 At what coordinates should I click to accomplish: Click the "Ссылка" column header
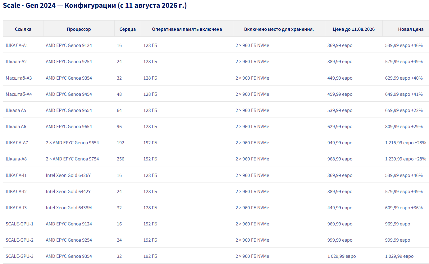point(23,29)
